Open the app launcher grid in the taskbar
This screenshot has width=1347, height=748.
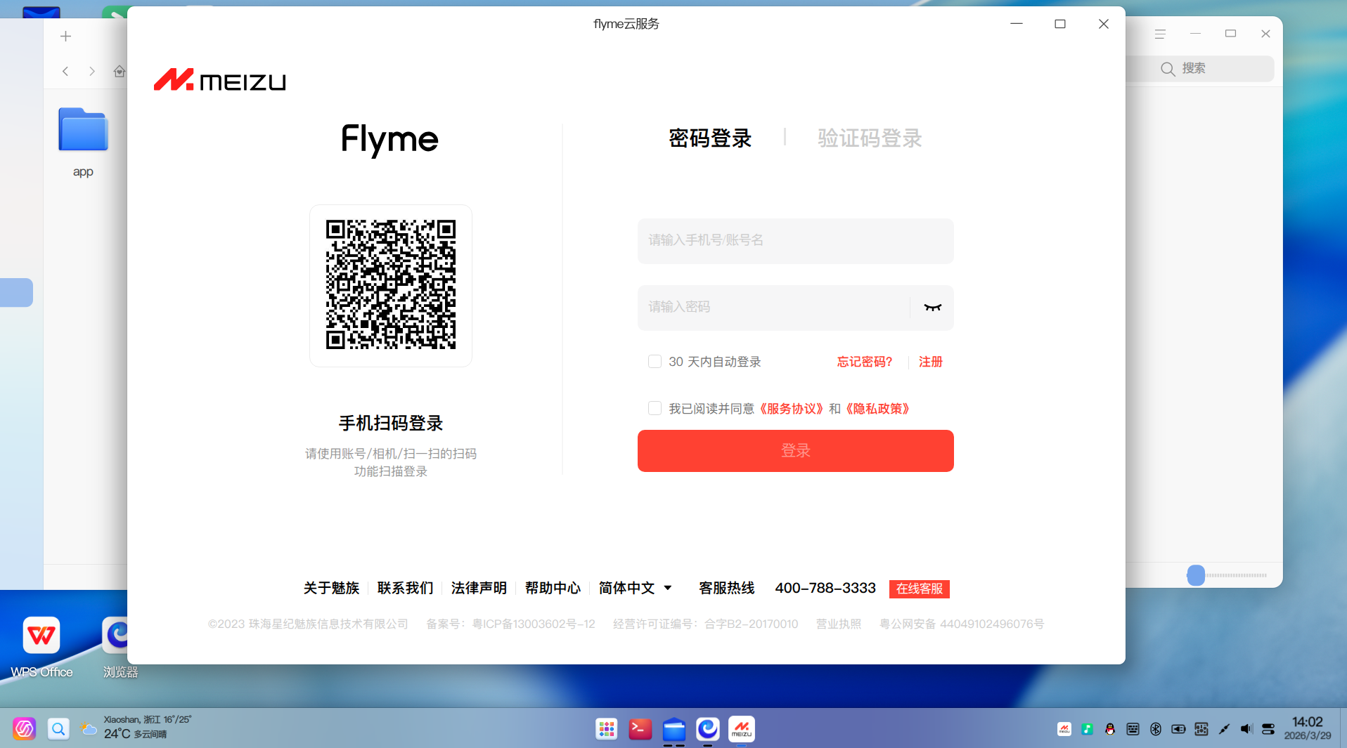coord(607,729)
